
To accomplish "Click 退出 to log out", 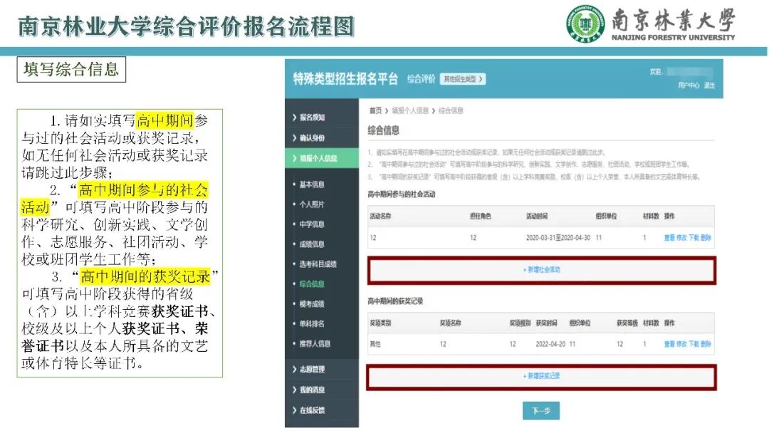I will coord(709,85).
